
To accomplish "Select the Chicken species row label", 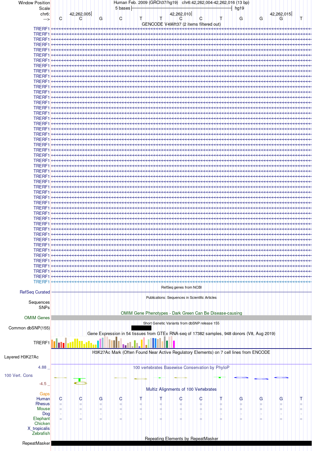I will 42,423.
